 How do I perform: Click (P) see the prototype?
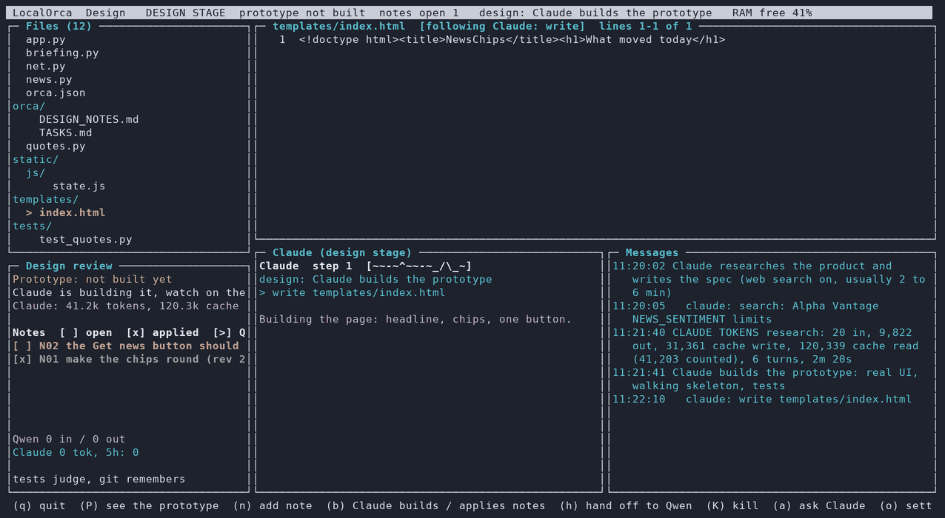pos(149,505)
